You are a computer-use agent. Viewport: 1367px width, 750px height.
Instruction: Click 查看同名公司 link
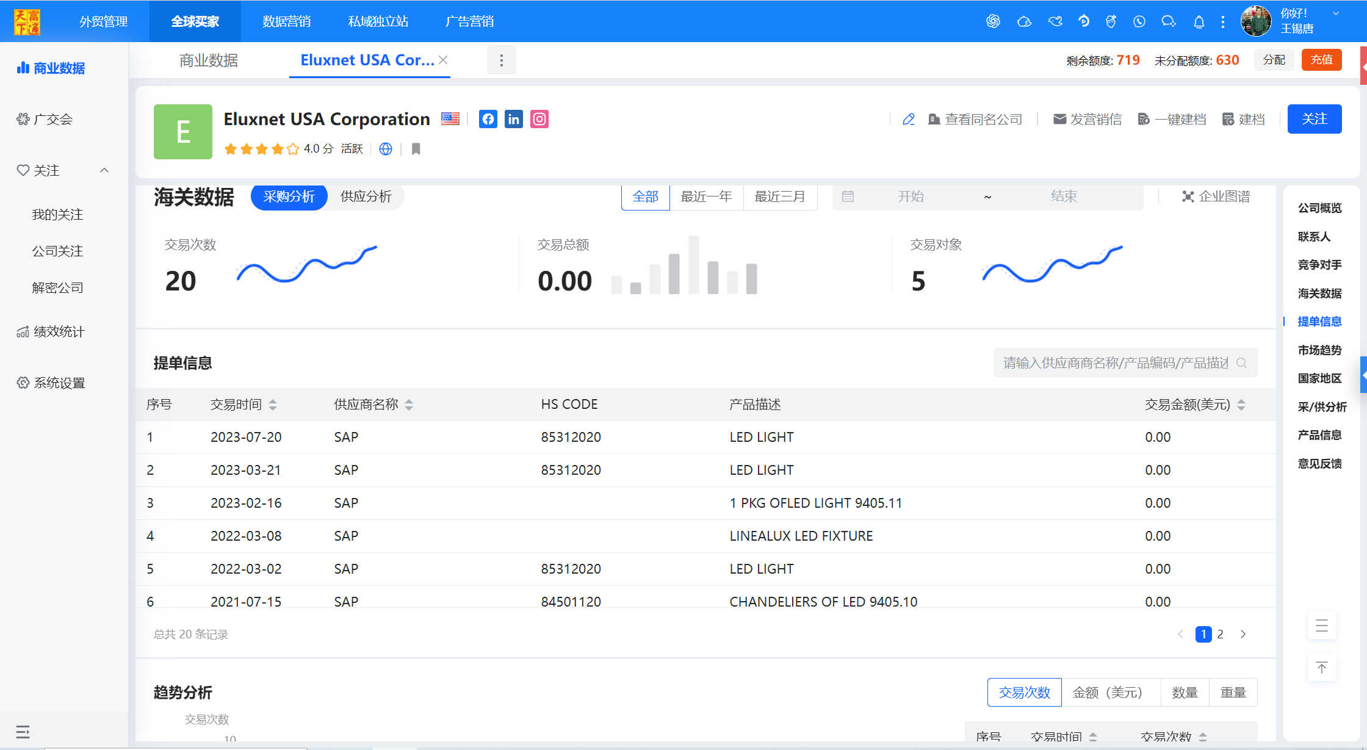tap(975, 120)
